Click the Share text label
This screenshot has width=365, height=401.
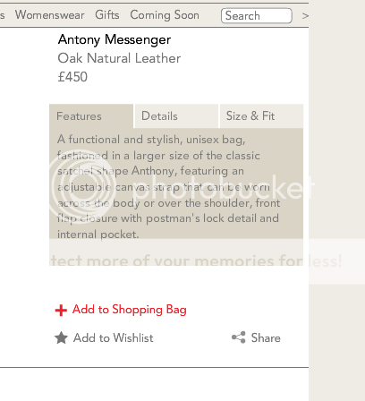[x=266, y=337]
